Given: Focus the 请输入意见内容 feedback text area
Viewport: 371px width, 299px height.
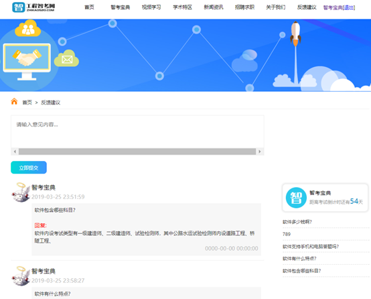Looking at the screenshot, I should pyautogui.click(x=137, y=132).
